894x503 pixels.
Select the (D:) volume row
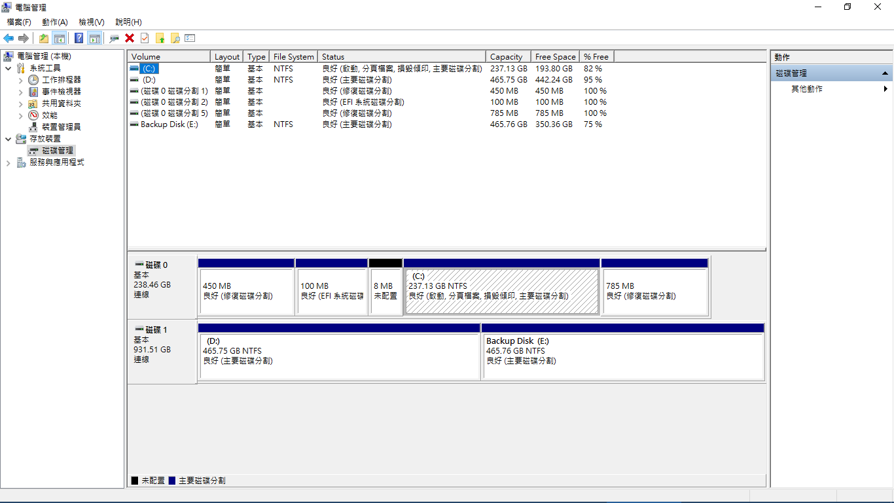371,79
